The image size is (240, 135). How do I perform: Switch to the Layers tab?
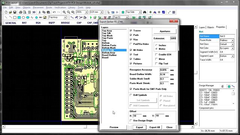(202, 27)
